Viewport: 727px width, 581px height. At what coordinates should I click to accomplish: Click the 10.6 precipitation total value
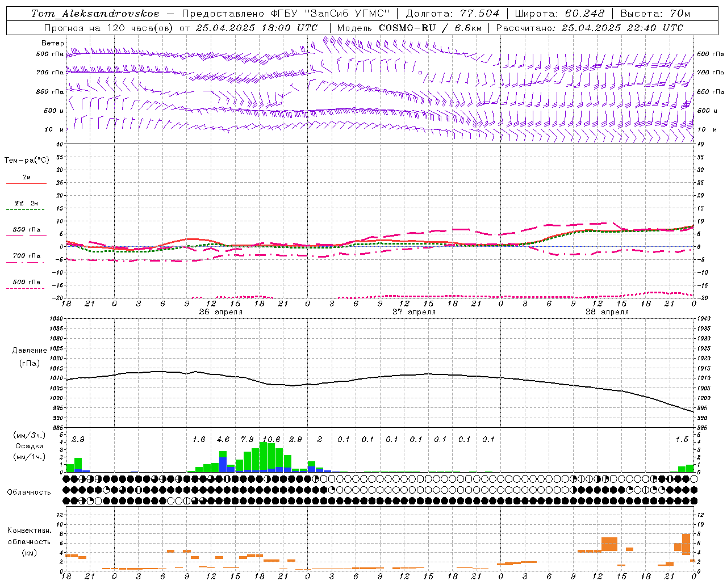click(x=271, y=439)
